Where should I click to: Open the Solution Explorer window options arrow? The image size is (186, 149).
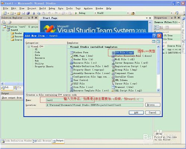coord(29,18)
